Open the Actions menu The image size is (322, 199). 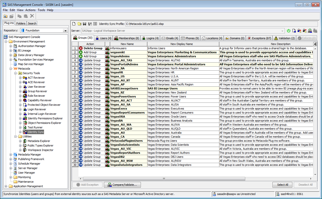(30, 10)
